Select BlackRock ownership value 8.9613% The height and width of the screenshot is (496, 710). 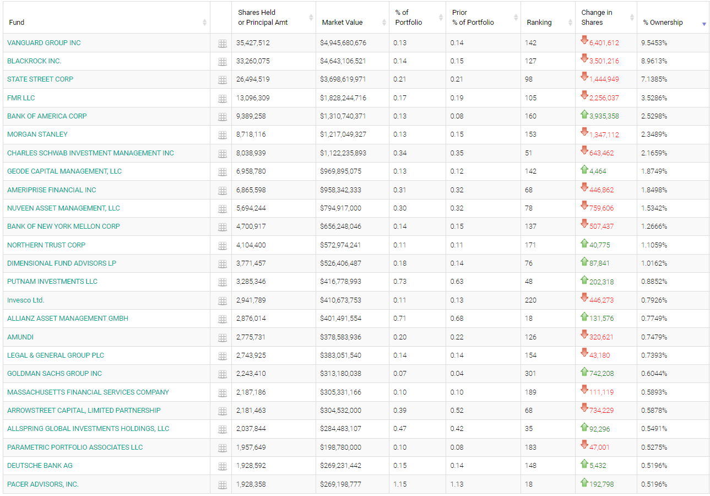coord(654,61)
